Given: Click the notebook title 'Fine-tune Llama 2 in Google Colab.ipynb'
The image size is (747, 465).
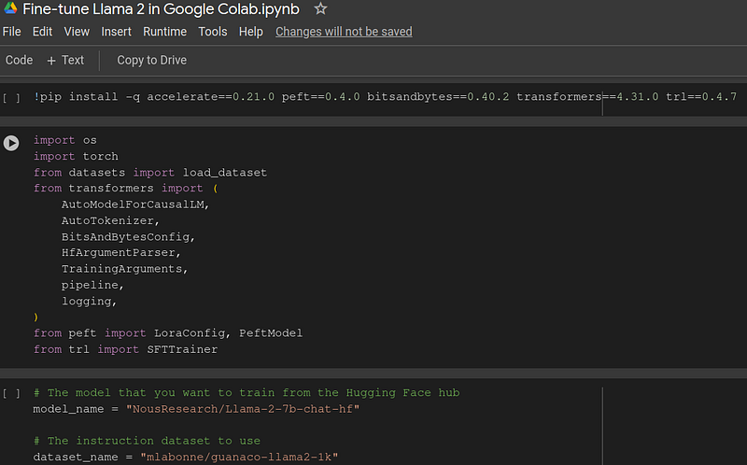Looking at the screenshot, I should click(161, 9).
